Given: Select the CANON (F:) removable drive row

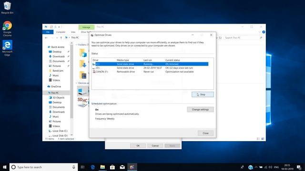Looking at the screenshot, I should click(x=150, y=72).
